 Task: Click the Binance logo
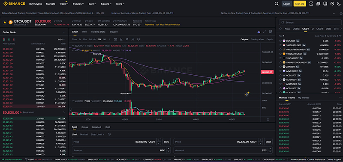[14, 4]
